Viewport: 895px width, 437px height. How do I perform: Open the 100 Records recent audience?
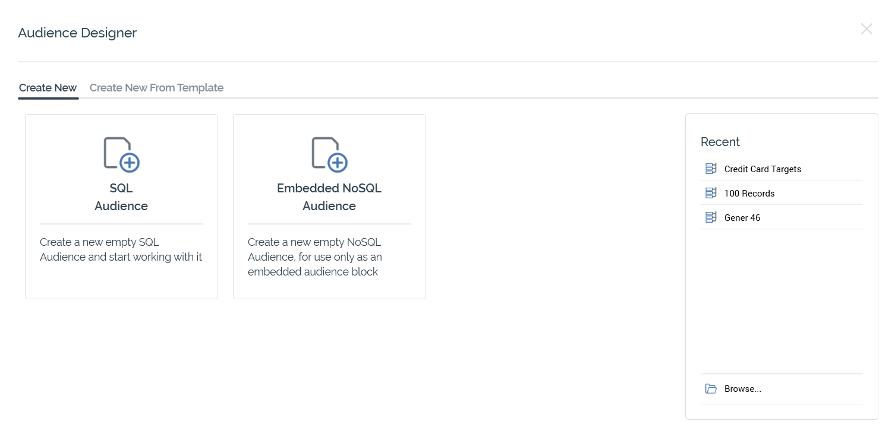749,194
